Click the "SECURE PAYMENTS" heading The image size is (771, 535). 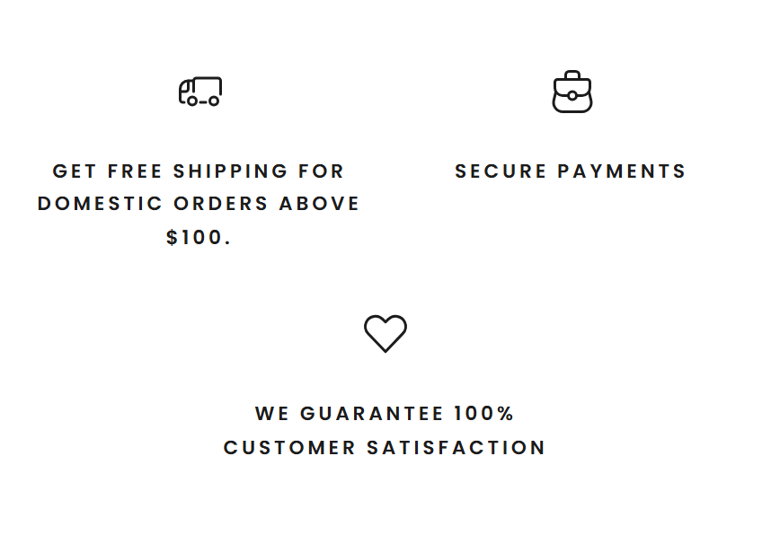[571, 171]
